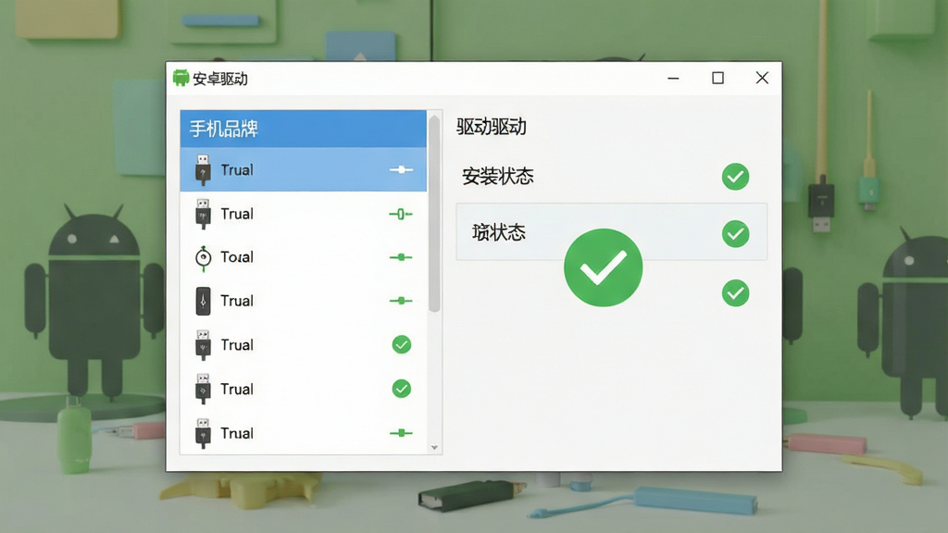Click the 安装状态 label
Viewport: 948px width, 533px height.
click(497, 177)
